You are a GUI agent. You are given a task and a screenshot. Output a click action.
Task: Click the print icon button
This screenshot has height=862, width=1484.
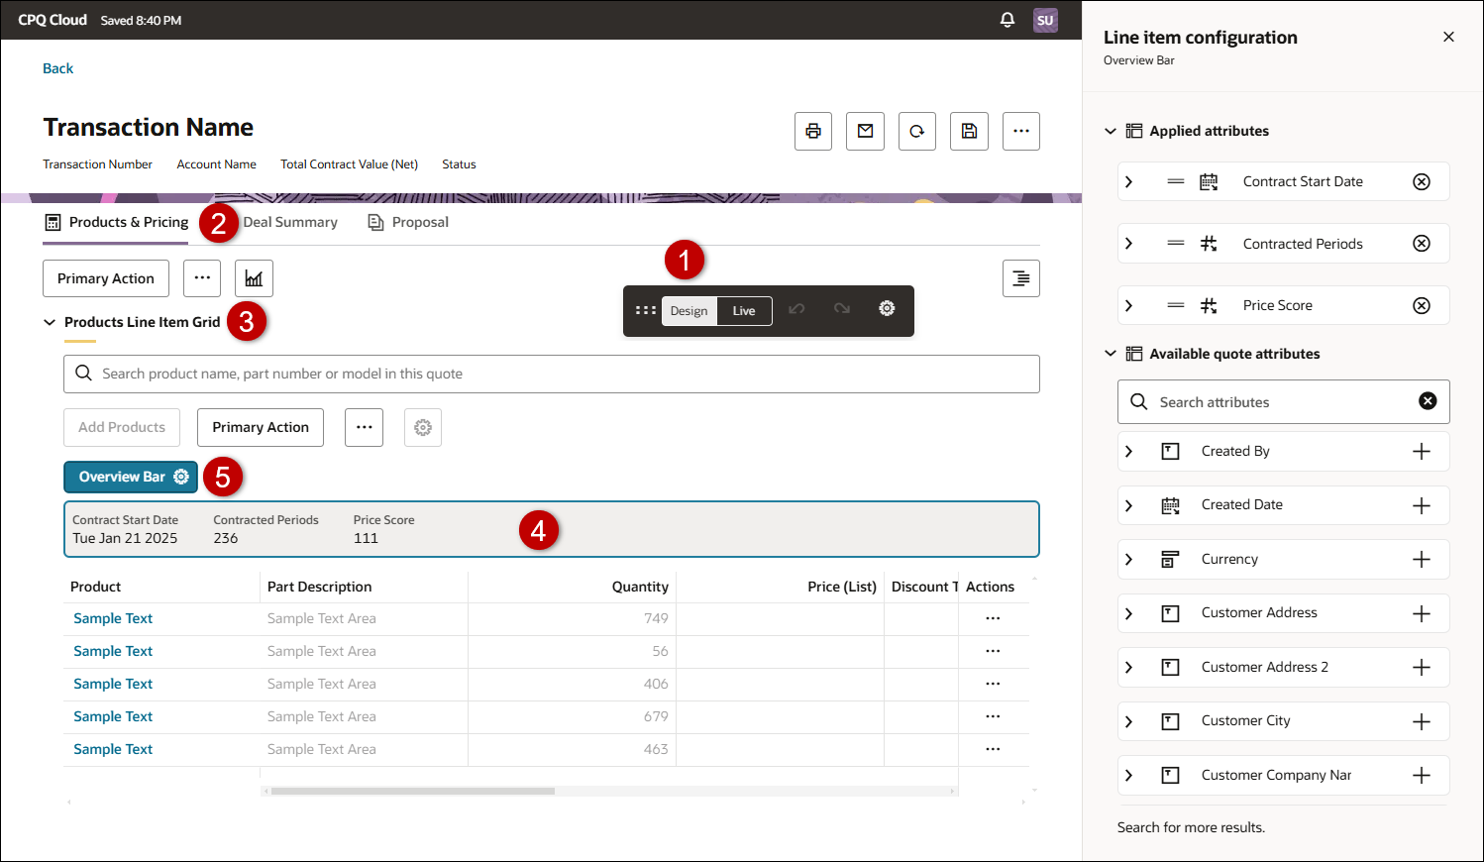click(812, 131)
